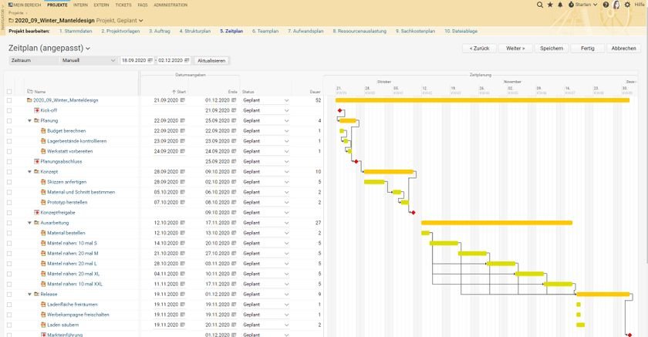Screen dimensions: 648x337
Task: Tick the checkbox for Mäntel nähen: 20 mal M
Action: [9, 254]
